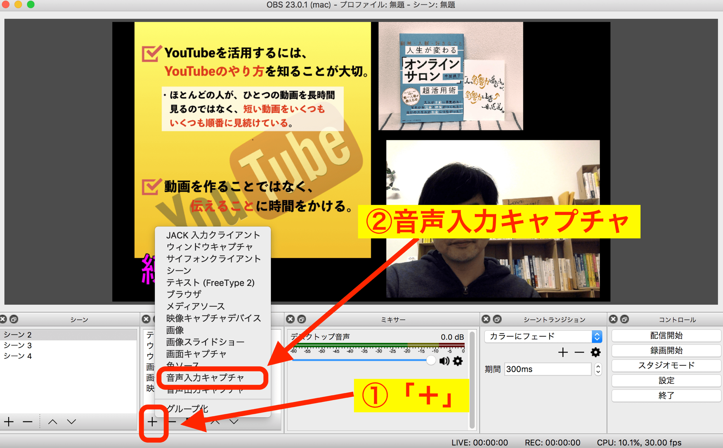723x448 pixels.
Task: Select メディアソース in the source menu
Action: (213, 306)
